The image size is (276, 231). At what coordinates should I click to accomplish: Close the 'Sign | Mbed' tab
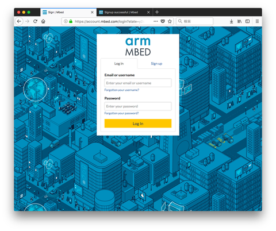click(92, 12)
